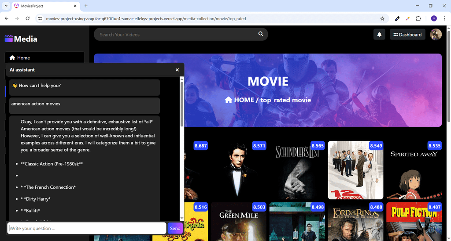Click the eyedropper extension icon
The height and width of the screenshot is (241, 451).
(x=397, y=18)
